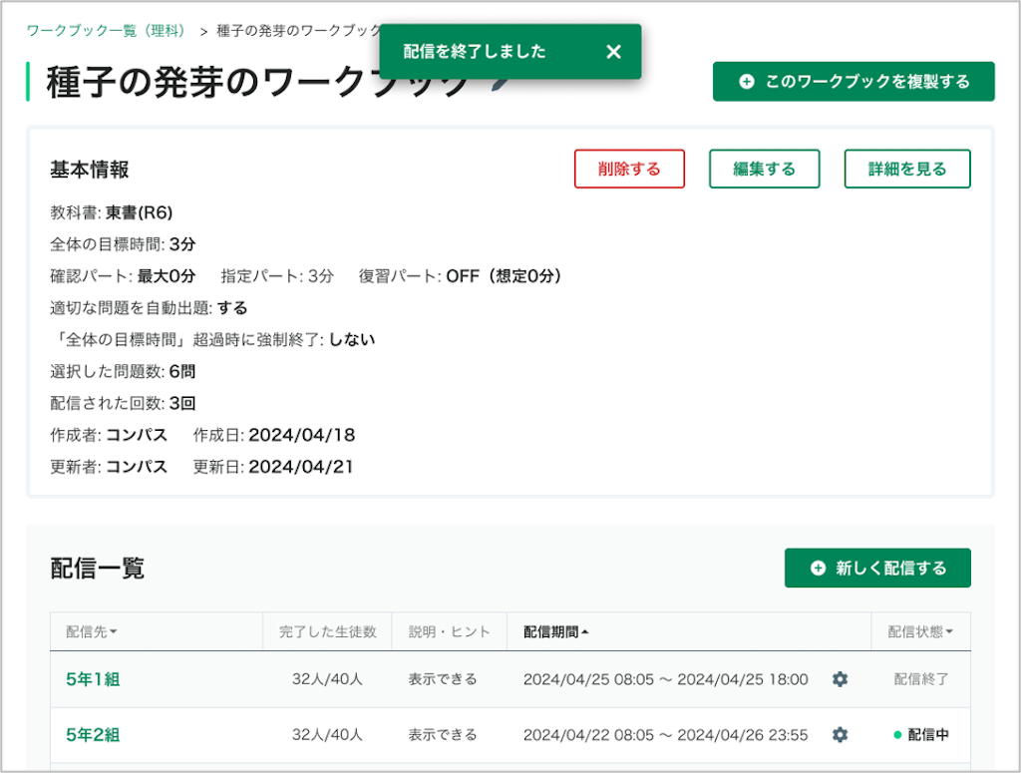
Task: Sort by 配信状態 column header
Action: tap(920, 631)
